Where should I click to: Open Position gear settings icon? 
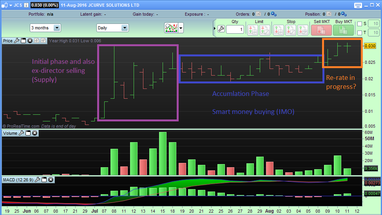[x=344, y=14]
